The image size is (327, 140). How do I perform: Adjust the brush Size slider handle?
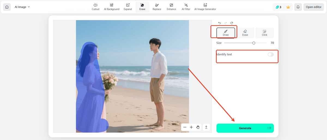tap(254, 43)
